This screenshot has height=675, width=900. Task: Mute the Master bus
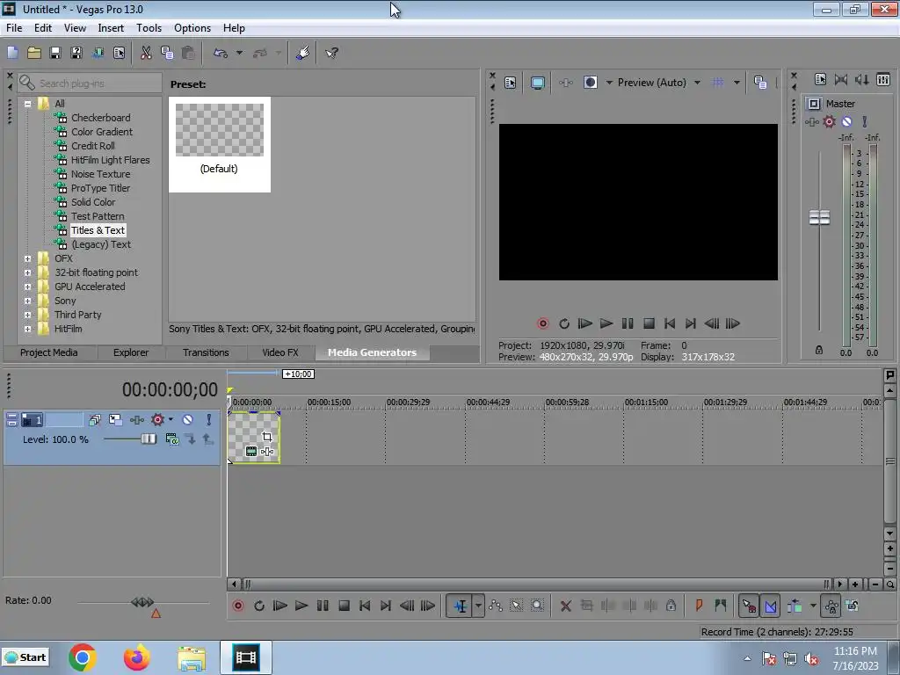(846, 121)
